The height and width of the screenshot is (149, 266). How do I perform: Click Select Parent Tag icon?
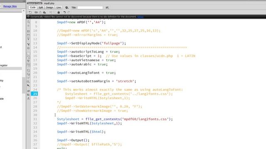29,44
